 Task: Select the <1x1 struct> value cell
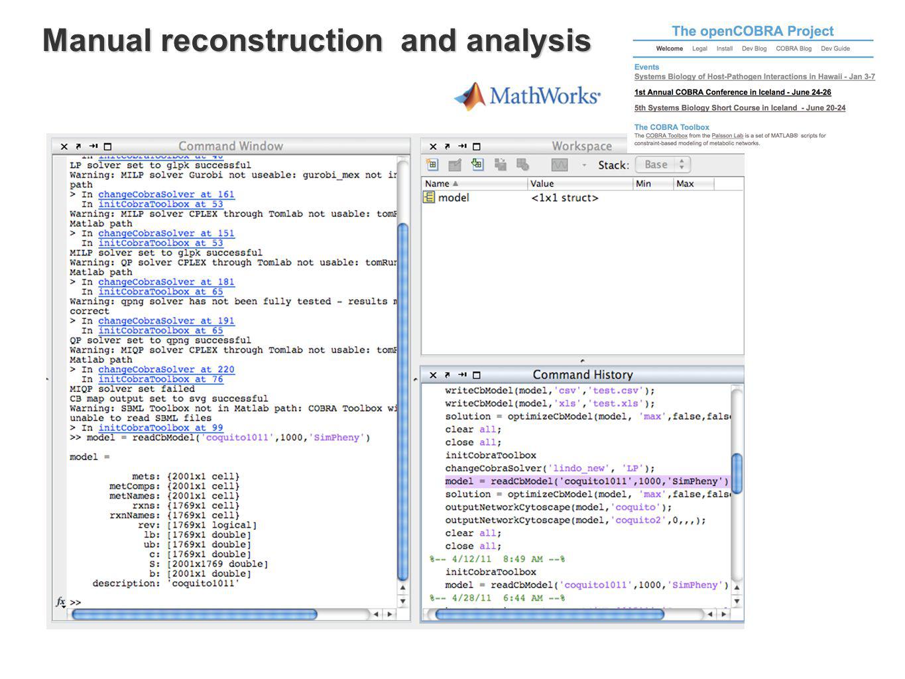point(565,198)
